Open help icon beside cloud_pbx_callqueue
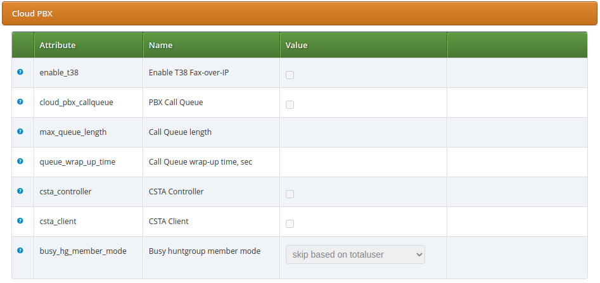 (20, 102)
